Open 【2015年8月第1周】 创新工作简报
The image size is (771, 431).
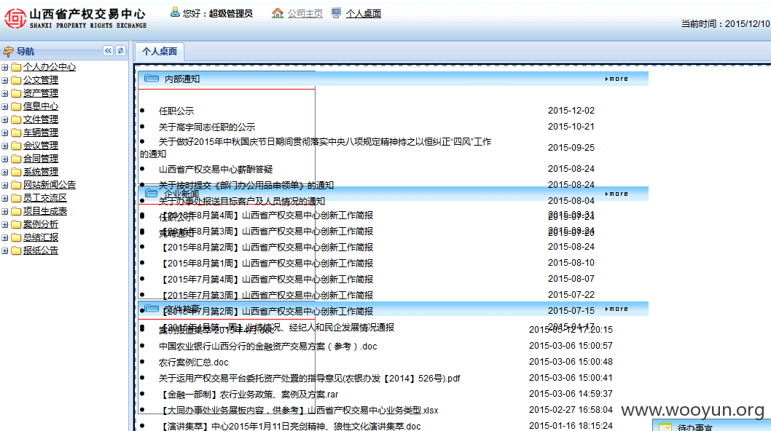266,264
